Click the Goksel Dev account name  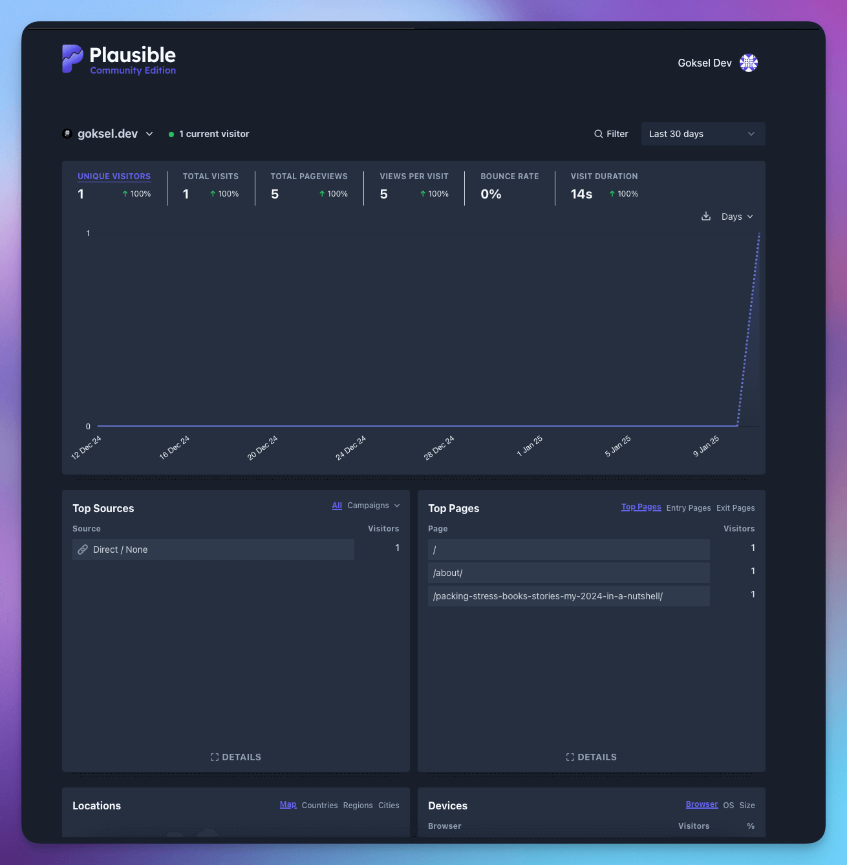[x=705, y=63]
